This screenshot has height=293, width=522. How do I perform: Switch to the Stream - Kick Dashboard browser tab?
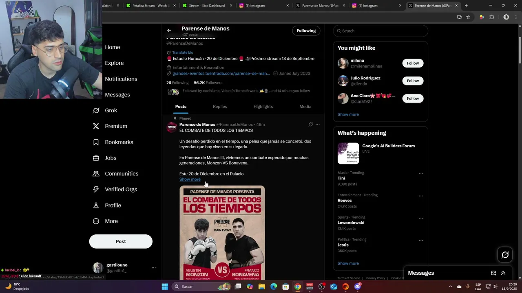click(208, 6)
